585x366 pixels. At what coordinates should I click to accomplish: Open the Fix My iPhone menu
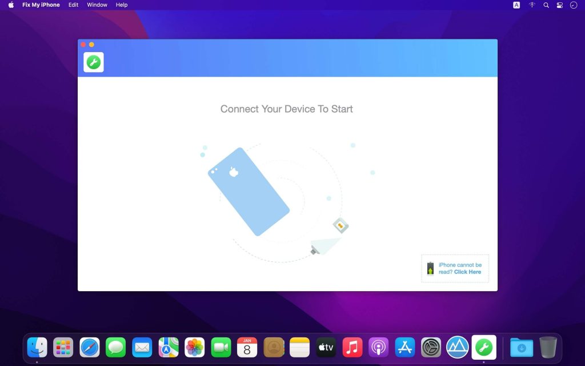tap(41, 5)
